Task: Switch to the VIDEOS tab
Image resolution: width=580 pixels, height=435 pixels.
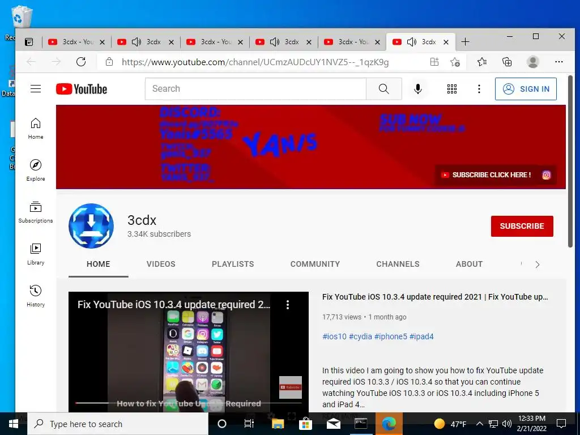Action: pyautogui.click(x=161, y=264)
